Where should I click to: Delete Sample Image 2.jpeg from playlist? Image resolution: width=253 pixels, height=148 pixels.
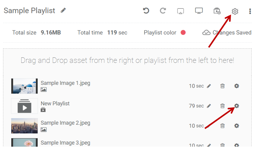tap(222, 126)
